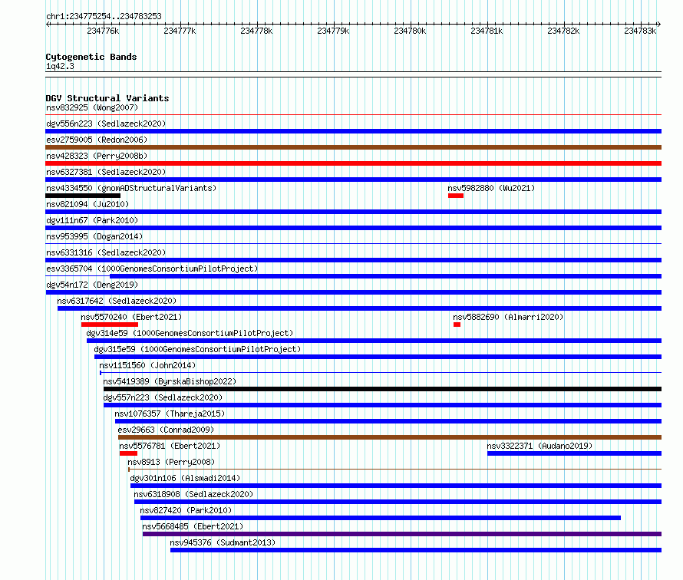683x580 pixels.
Task: Click the chr1:234775254..234783253 coordinate text
Action: [x=104, y=17]
